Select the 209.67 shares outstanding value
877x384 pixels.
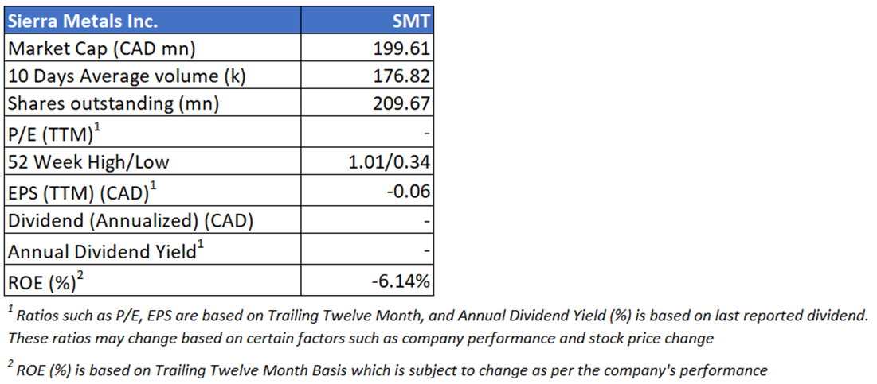[404, 104]
